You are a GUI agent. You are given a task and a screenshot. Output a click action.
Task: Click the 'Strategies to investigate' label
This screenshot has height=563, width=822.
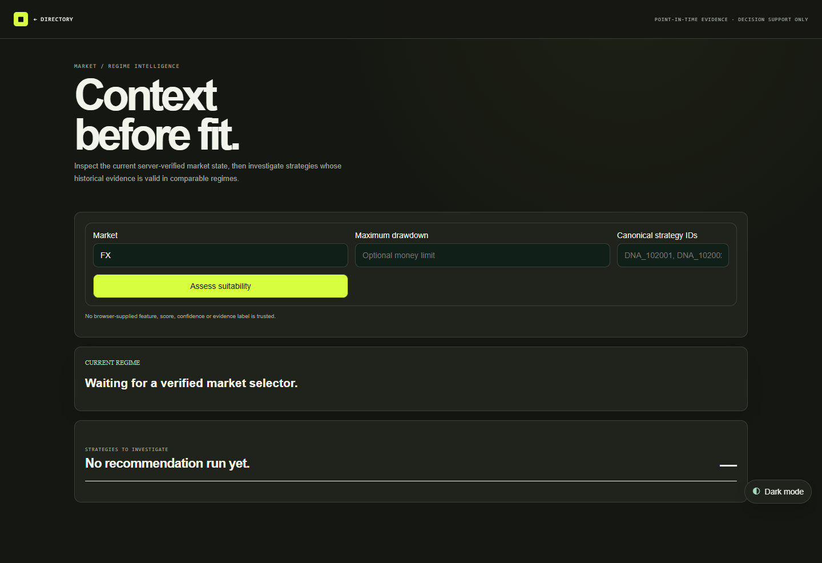tap(127, 449)
